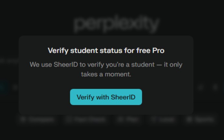Click the blurred Fact Check chip icon
The width and height of the screenshot is (224, 140).
click(69, 120)
